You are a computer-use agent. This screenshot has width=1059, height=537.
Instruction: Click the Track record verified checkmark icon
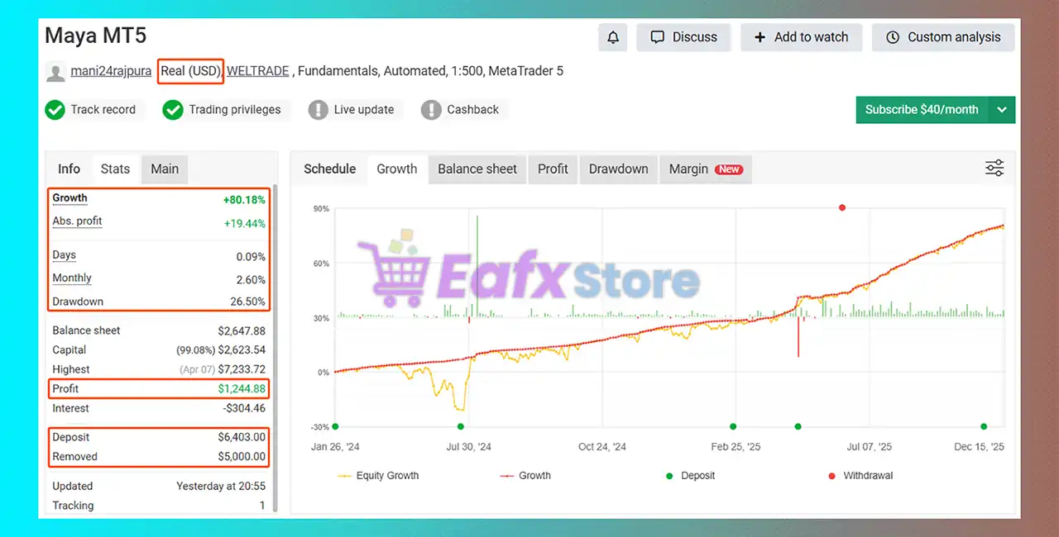pyautogui.click(x=55, y=109)
